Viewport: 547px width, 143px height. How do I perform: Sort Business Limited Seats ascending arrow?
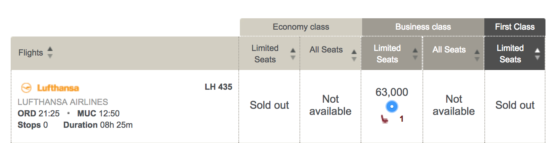[x=415, y=51]
